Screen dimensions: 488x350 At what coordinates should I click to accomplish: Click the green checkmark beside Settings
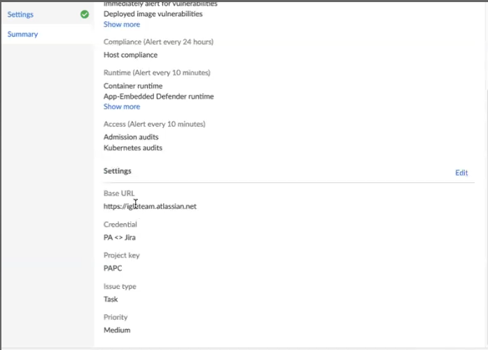(85, 14)
